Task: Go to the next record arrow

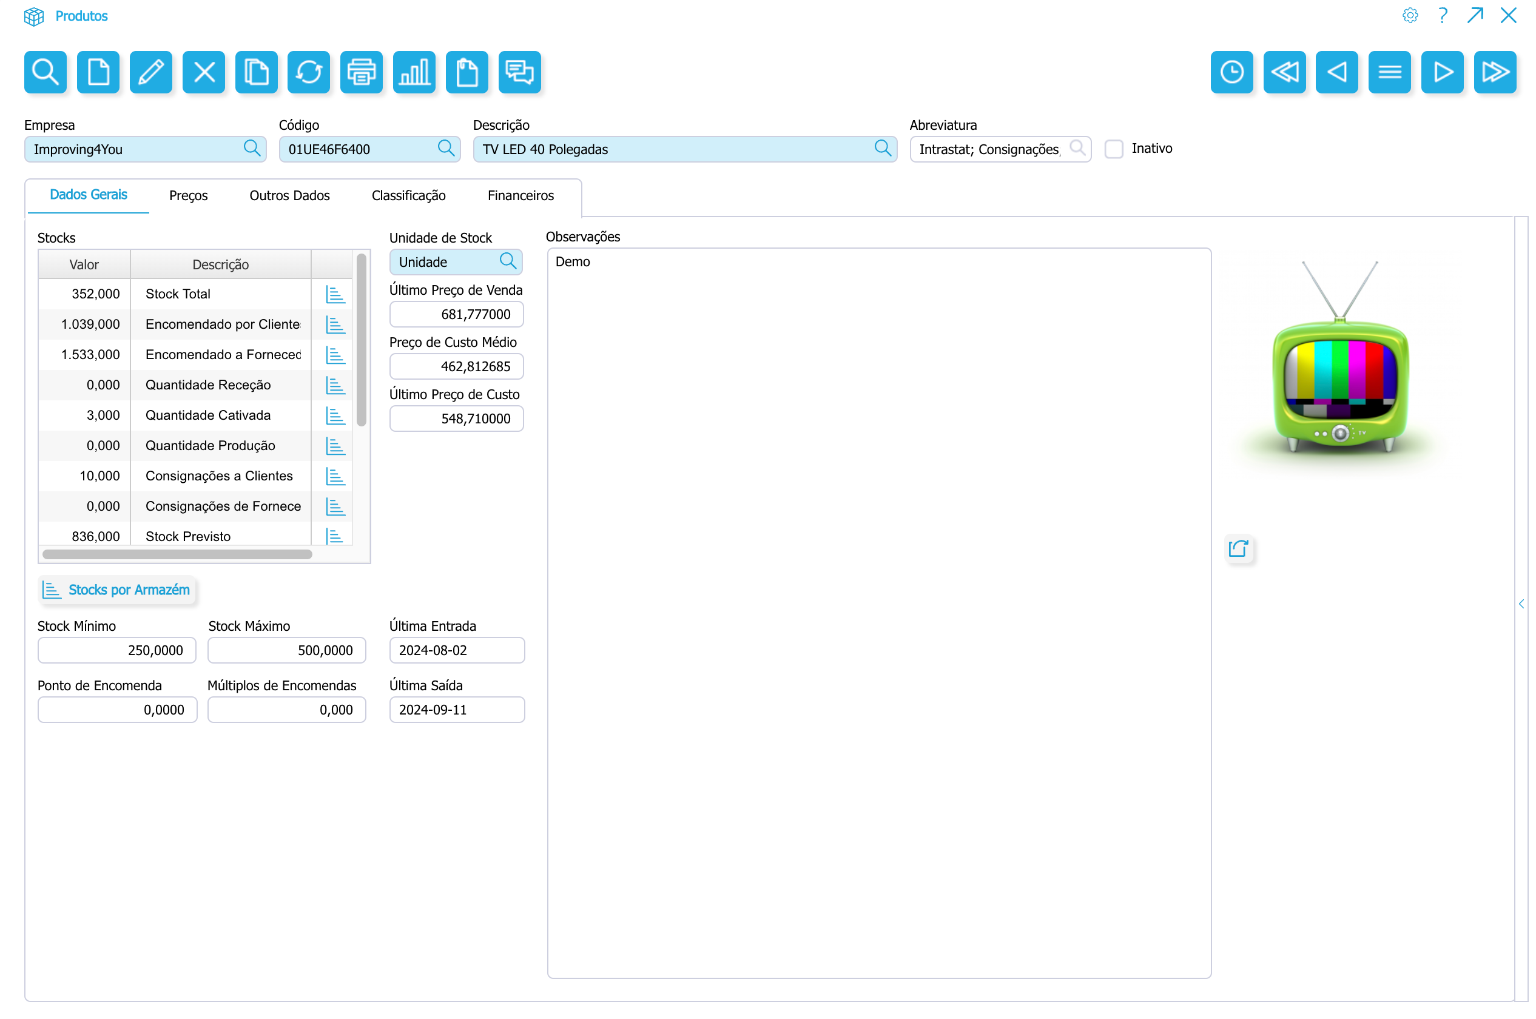Action: point(1442,72)
